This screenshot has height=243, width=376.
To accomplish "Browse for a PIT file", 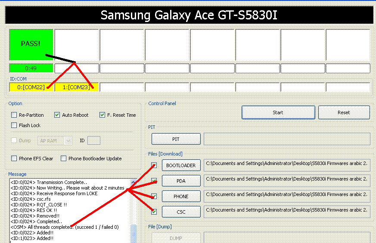I will 176,139.
